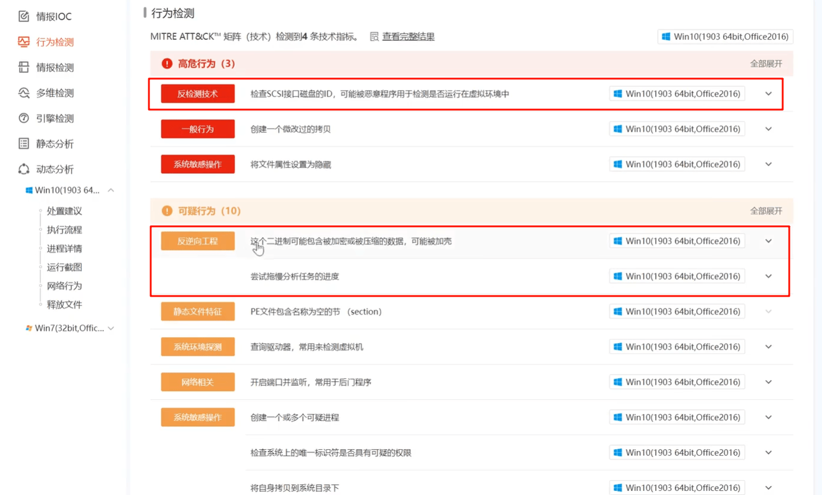Expand the 创建一个微改过的拷贝 row chevron

[x=768, y=129]
